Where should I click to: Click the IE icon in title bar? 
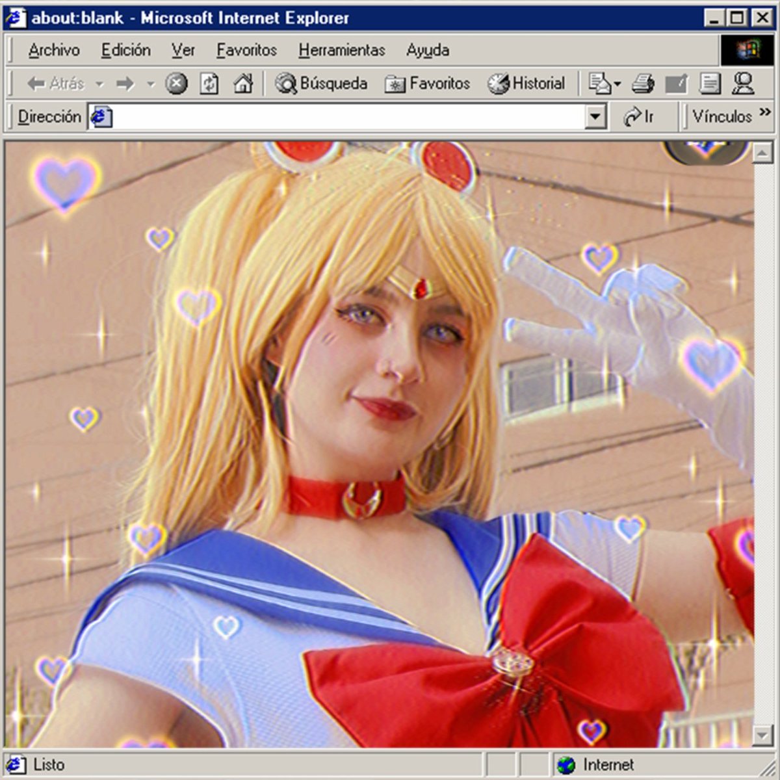(x=16, y=18)
